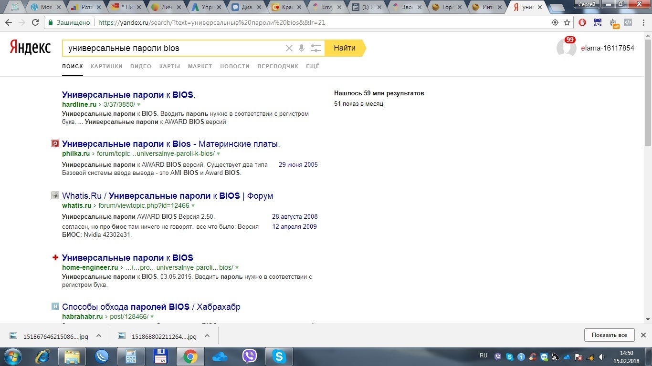
Task: Click the Яндекс logo
Action: (30, 48)
